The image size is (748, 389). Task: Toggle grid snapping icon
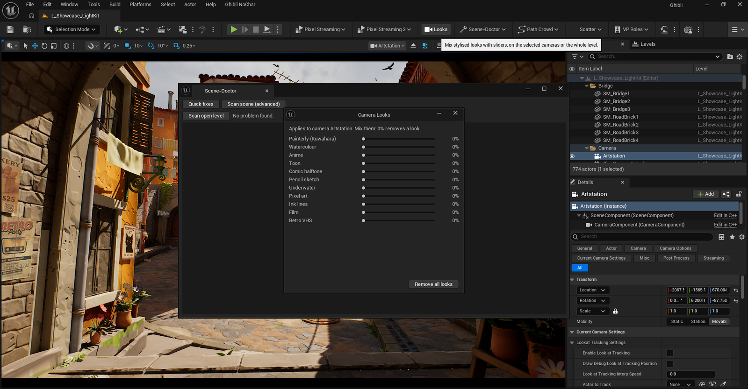(128, 46)
